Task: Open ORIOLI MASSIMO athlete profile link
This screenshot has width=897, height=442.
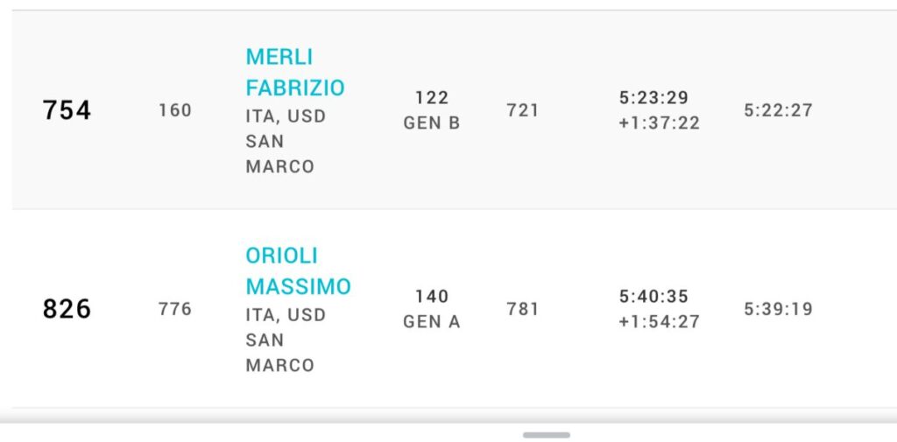Action: 298,271
